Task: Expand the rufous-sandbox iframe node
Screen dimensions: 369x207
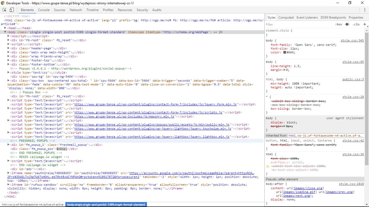Action: click(x=8, y=185)
